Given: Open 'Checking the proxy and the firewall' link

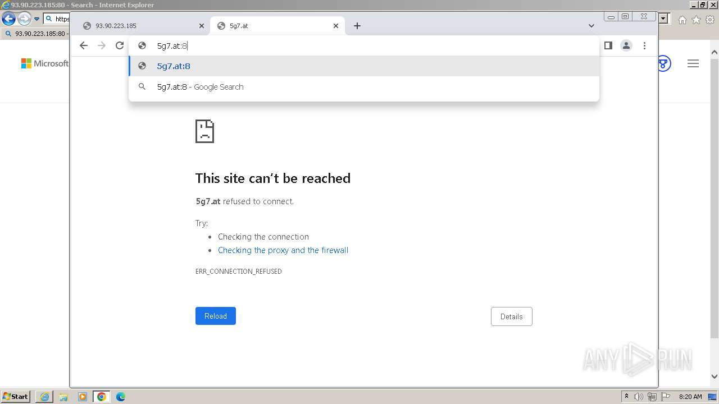Looking at the screenshot, I should 283,250.
